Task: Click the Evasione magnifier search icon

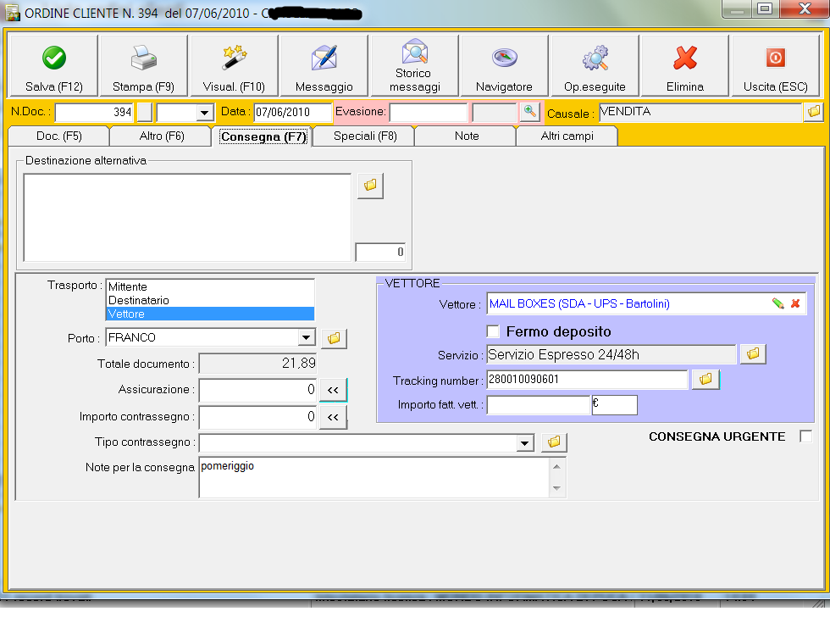Action: point(530,112)
